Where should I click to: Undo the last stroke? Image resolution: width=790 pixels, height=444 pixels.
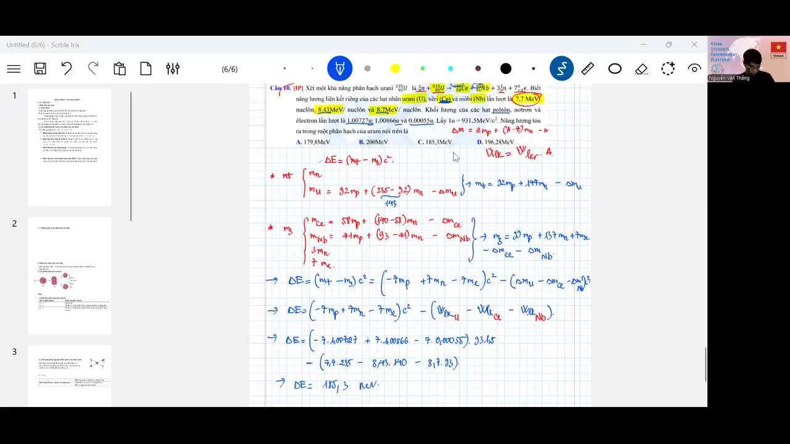[x=67, y=68]
